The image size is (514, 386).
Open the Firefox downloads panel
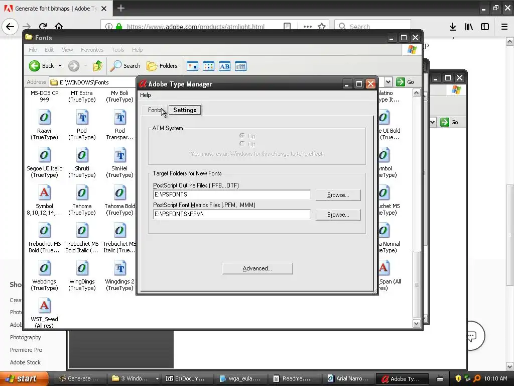pyautogui.click(x=453, y=27)
